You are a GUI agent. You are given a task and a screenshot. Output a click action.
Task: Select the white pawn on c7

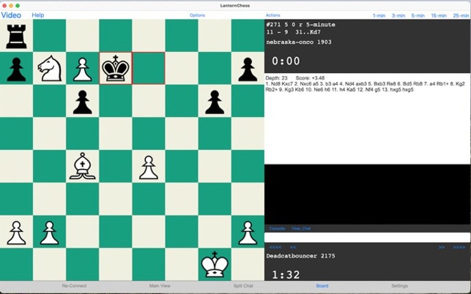coord(83,69)
